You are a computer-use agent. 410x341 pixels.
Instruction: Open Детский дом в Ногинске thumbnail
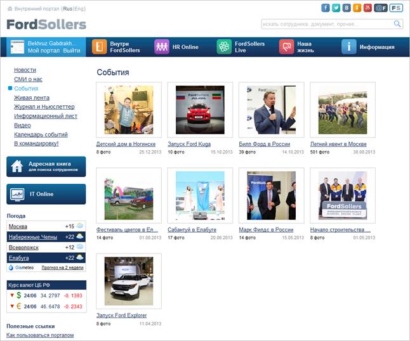tap(129, 110)
